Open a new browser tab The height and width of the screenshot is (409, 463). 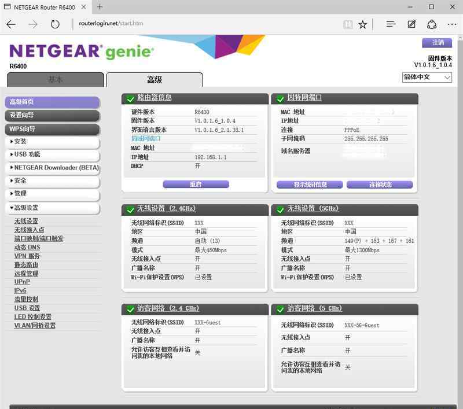100,7
